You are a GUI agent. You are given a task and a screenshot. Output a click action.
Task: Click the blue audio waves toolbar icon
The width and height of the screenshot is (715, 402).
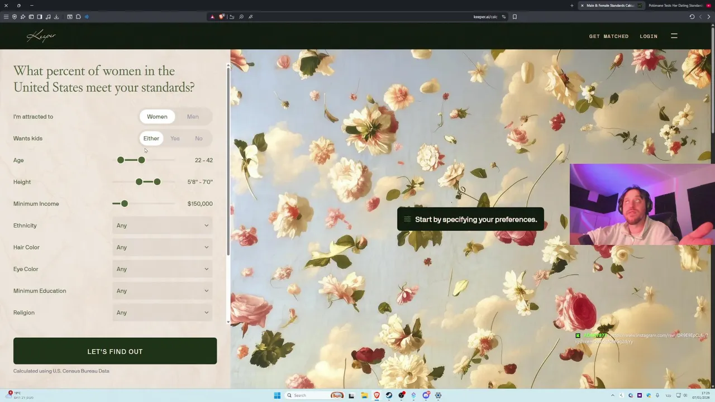[x=87, y=17]
